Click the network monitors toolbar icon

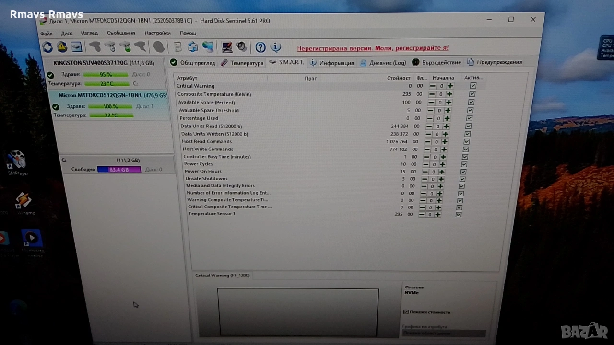point(208,47)
